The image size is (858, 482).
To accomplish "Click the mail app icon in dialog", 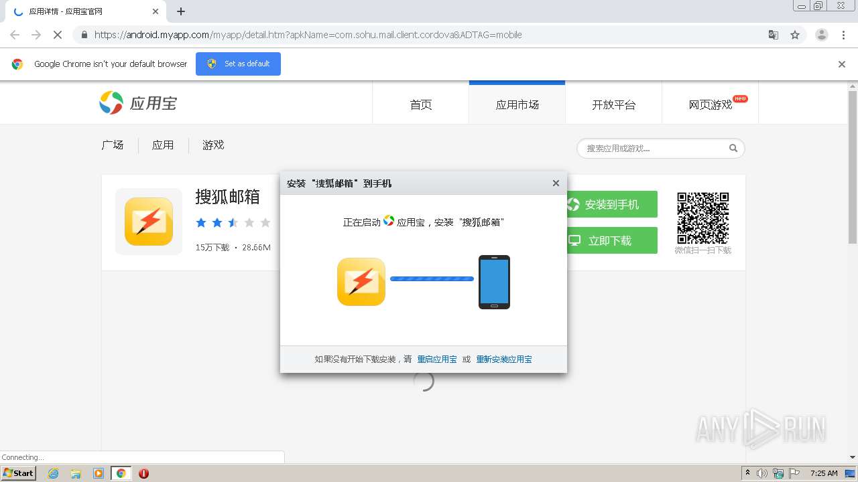I will pos(361,282).
